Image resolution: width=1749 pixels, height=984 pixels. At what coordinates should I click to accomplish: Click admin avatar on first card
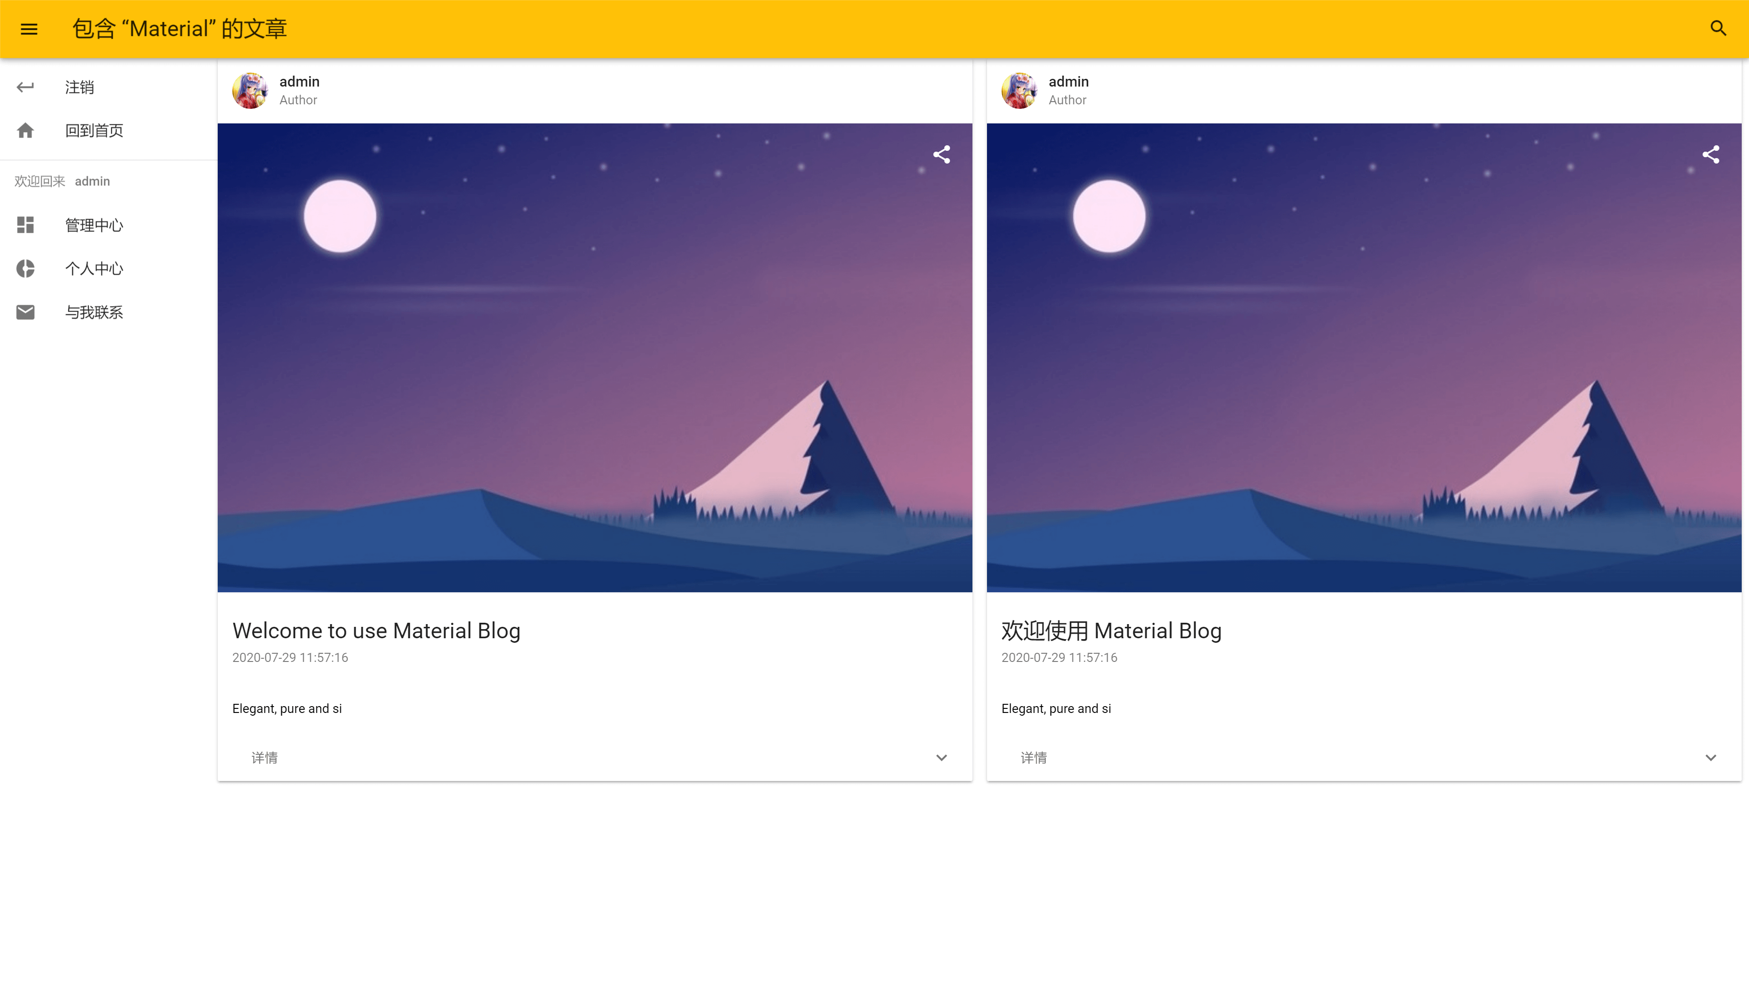tap(250, 90)
